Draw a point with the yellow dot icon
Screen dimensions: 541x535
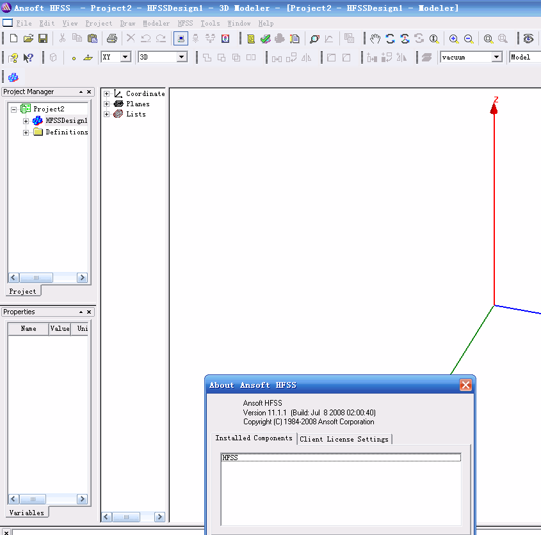pos(74,58)
